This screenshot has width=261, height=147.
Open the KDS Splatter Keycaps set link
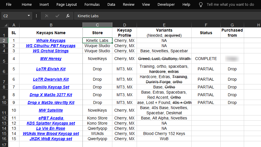coord(51,123)
